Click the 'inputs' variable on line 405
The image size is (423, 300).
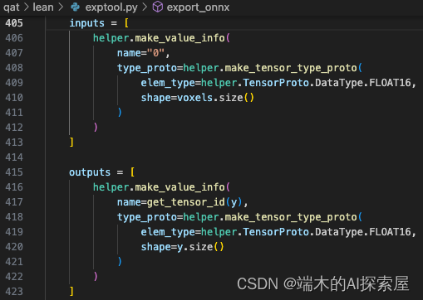click(87, 23)
